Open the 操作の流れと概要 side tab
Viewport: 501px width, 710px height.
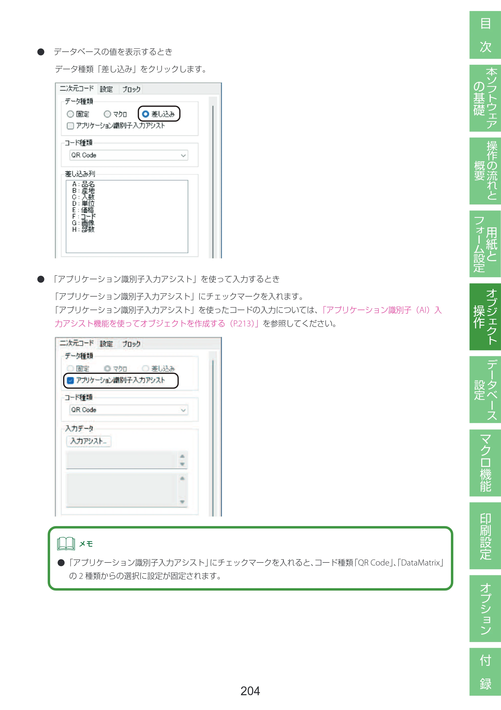coord(485,171)
